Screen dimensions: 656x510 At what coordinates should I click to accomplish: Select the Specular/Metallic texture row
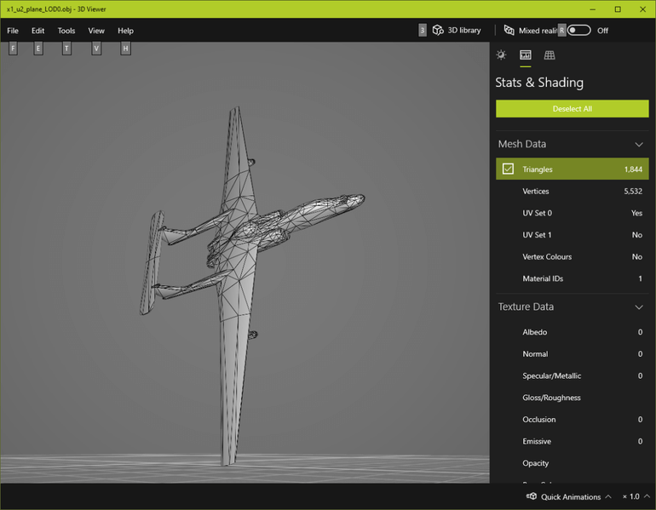click(573, 375)
